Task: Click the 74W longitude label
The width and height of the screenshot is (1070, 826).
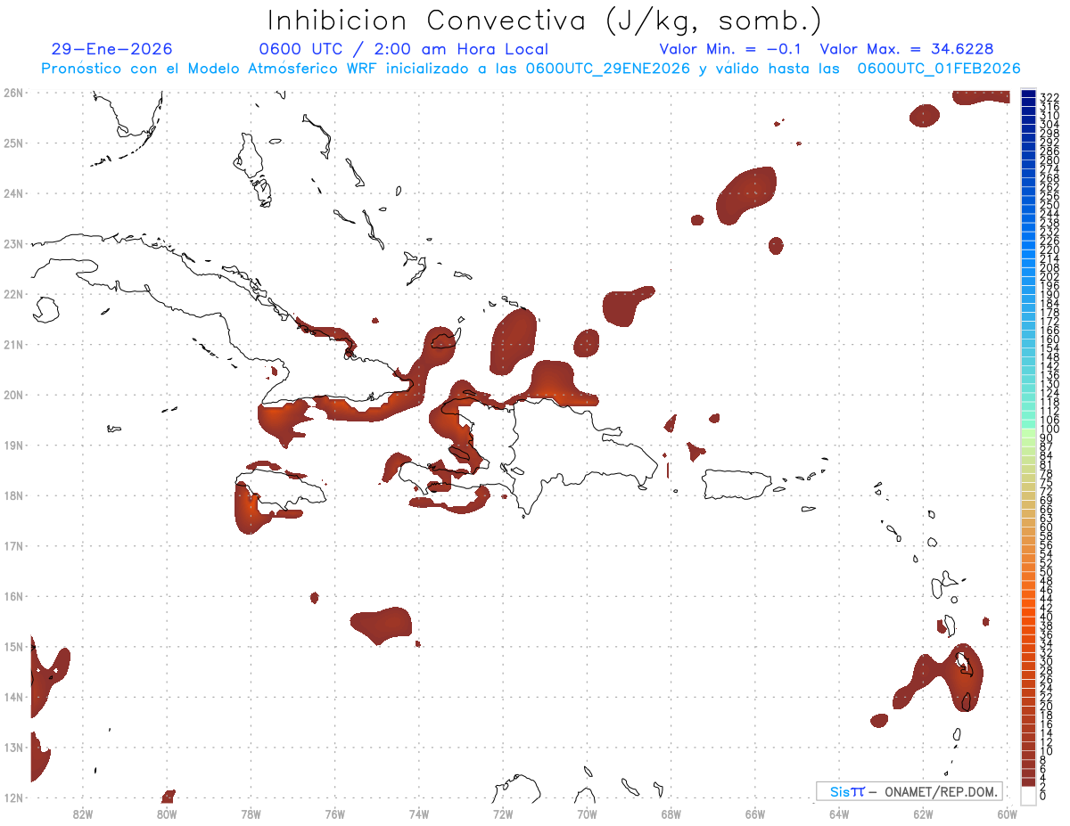Action: (418, 814)
